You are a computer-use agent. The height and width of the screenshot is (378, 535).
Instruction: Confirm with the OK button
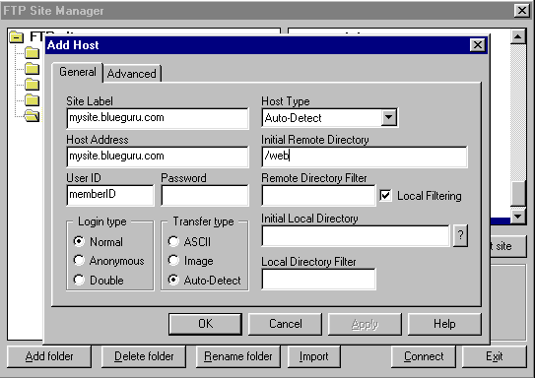205,324
